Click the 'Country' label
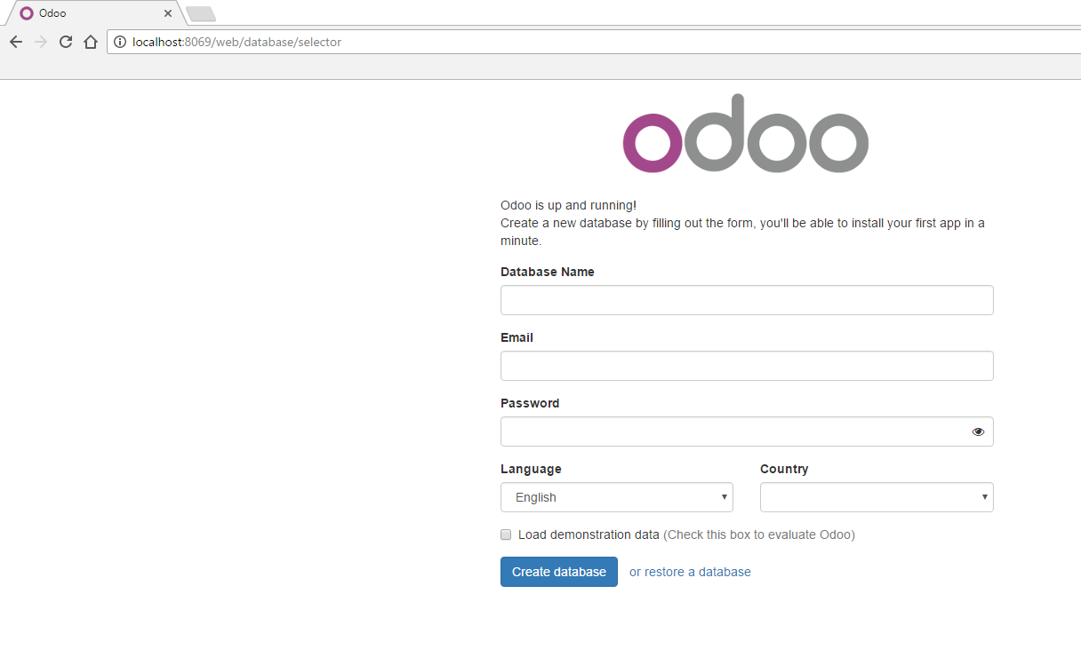Image resolution: width=1081 pixels, height=657 pixels. 784,469
